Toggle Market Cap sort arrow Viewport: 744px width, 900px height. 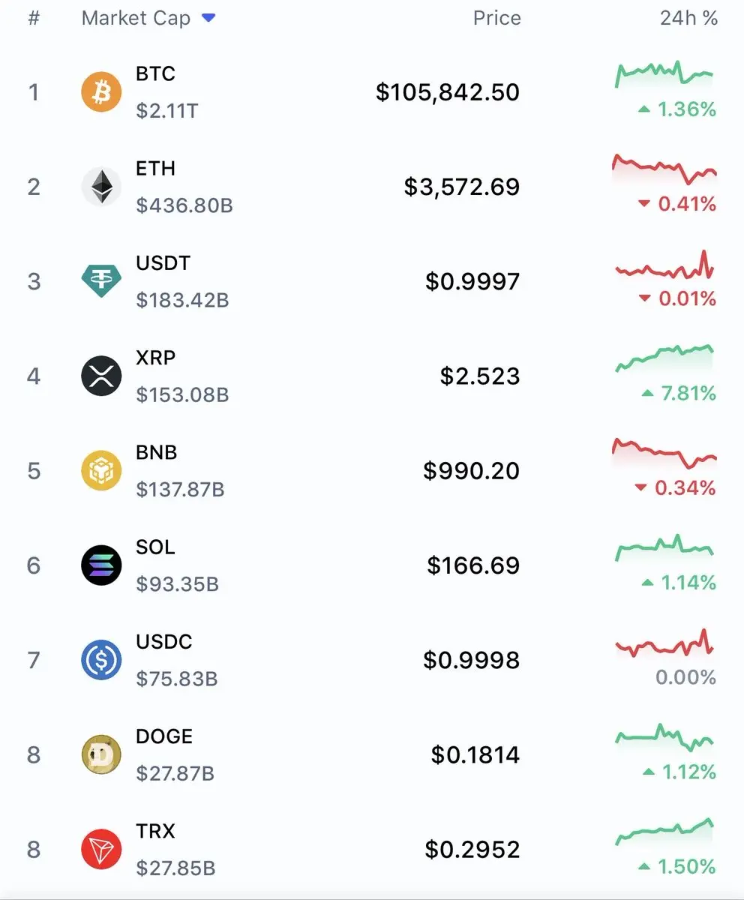(208, 18)
